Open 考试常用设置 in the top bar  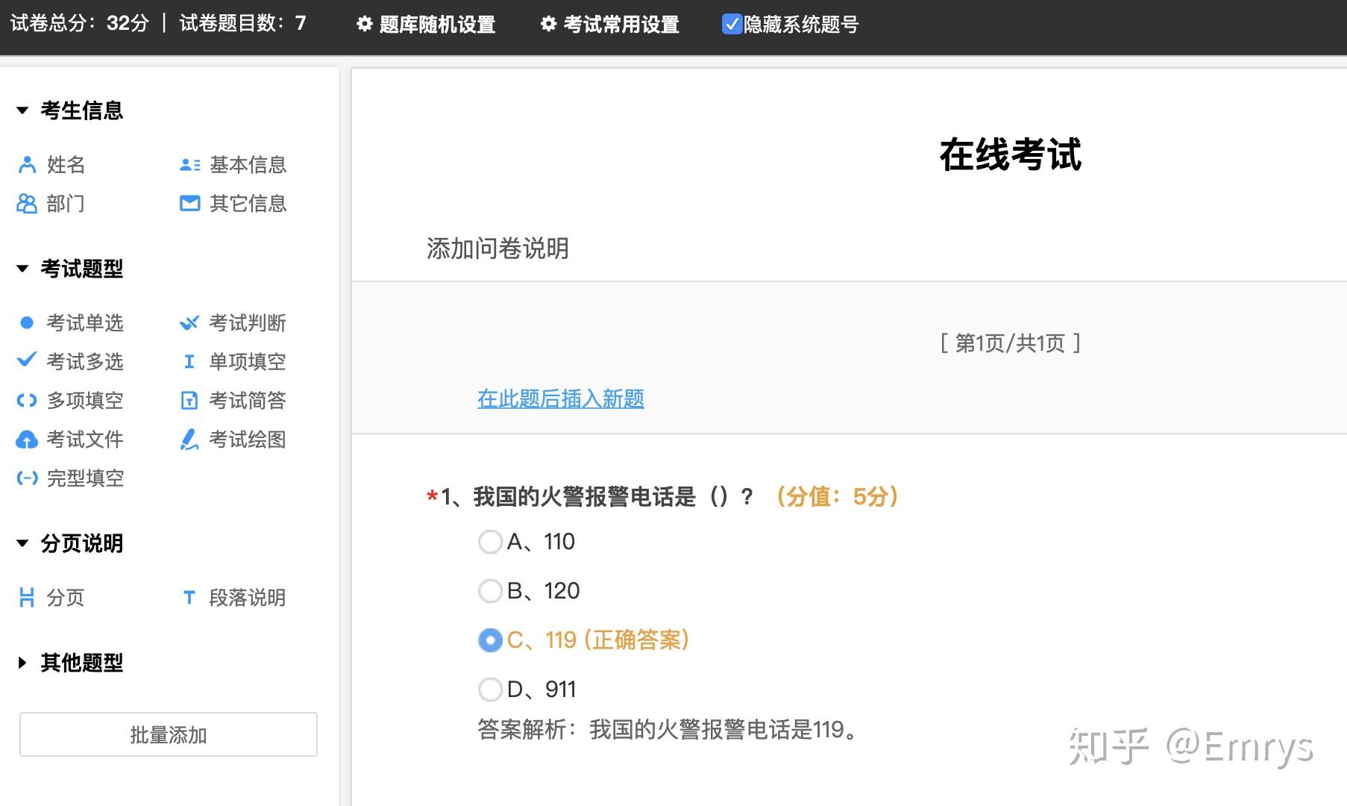[610, 25]
